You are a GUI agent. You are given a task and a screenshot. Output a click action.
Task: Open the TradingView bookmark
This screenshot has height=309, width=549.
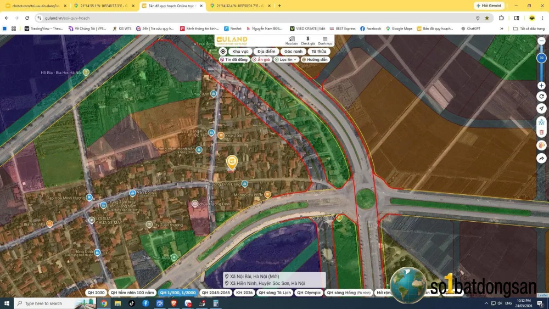pyautogui.click(x=44, y=29)
